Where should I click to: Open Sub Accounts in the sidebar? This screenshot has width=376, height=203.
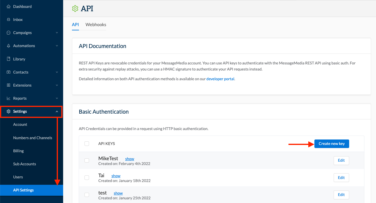(24, 164)
